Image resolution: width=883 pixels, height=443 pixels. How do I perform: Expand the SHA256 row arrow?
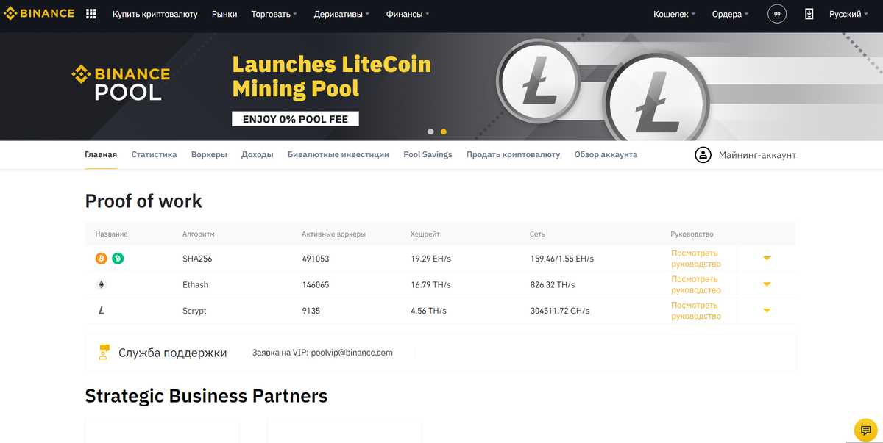767,259
